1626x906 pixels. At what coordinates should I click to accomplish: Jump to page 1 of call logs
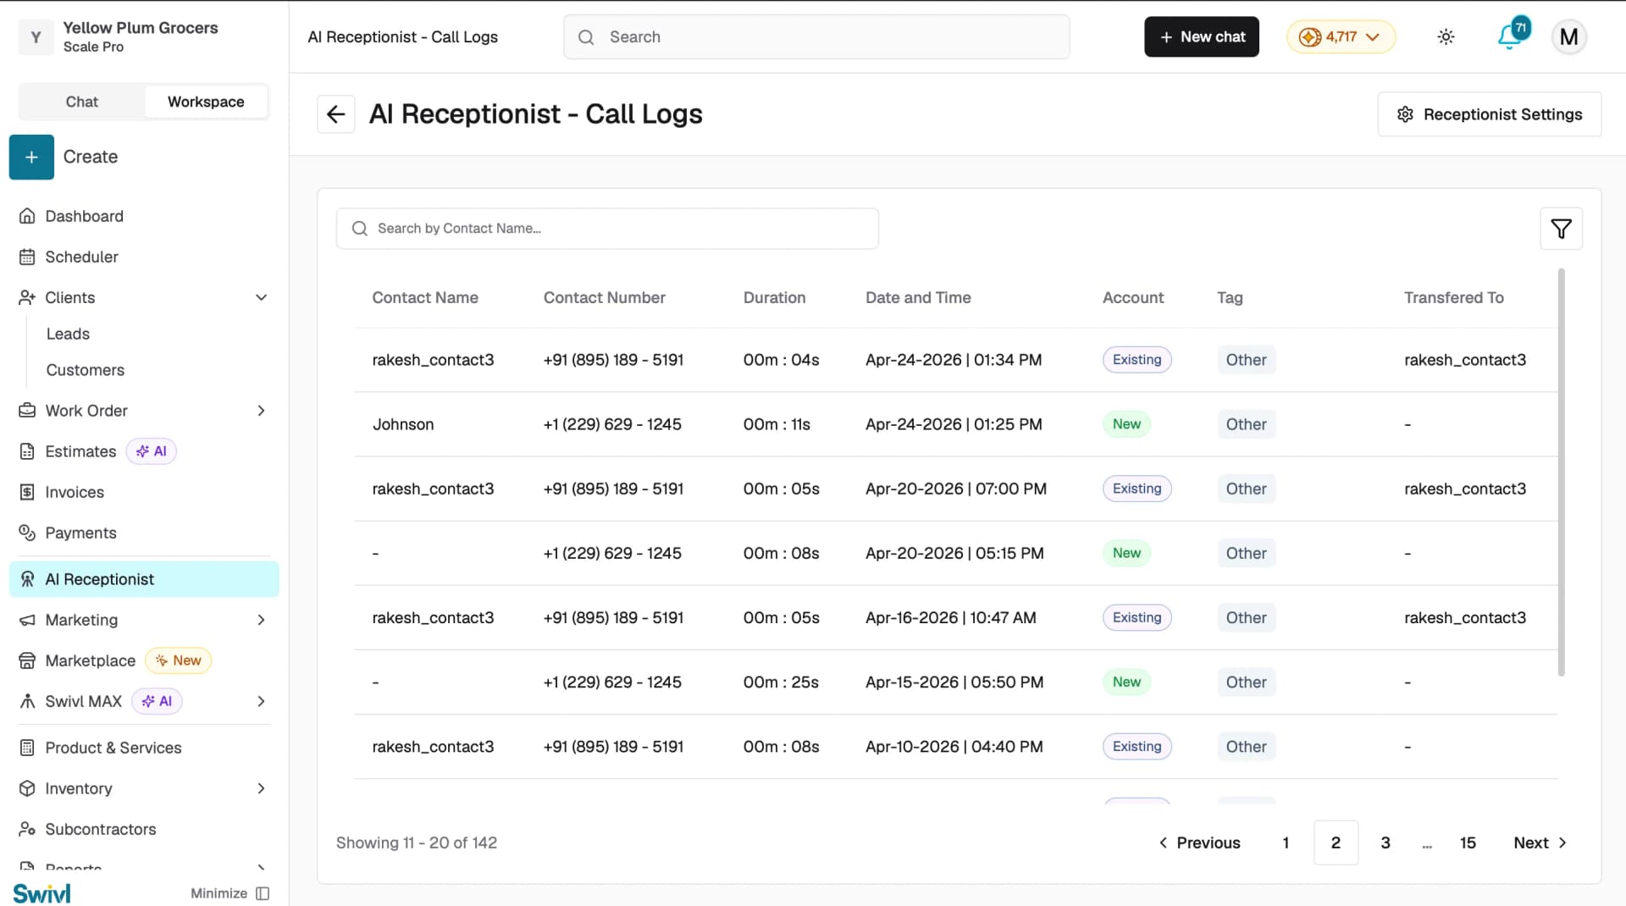pos(1286,842)
